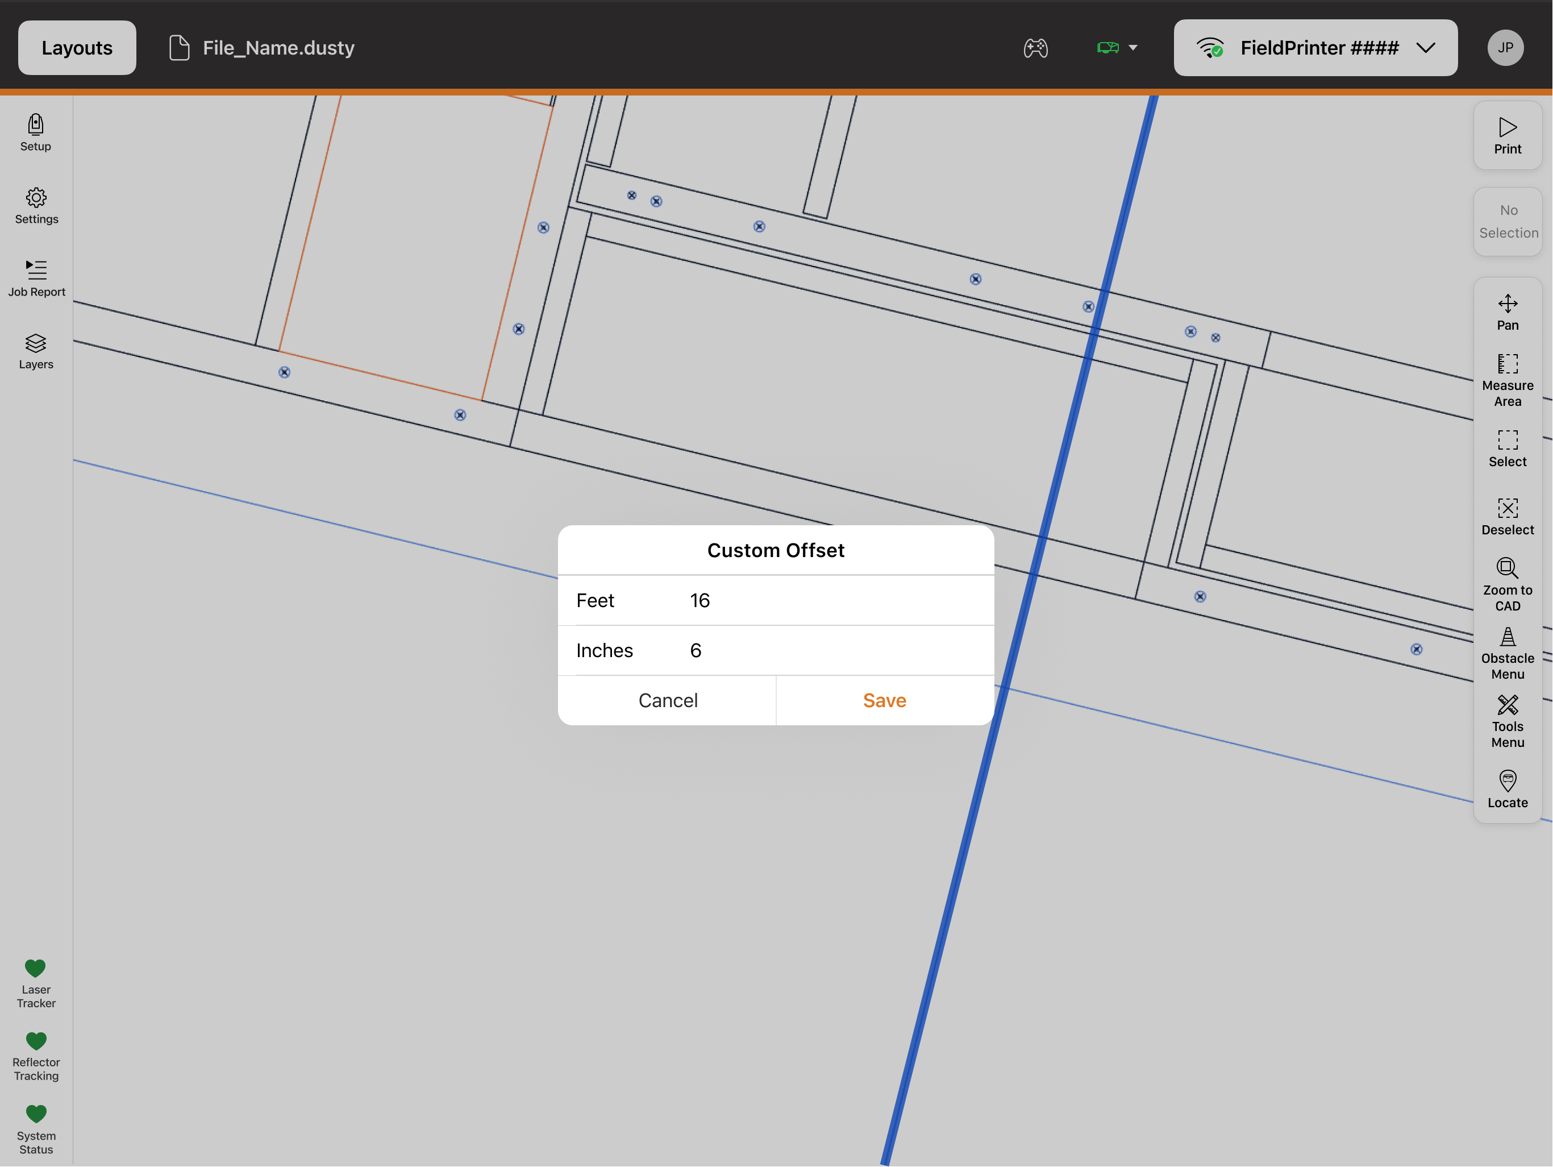Screen dimensions: 1553x1167
Task: Check Reflector Tracking status heart
Action: (36, 1056)
